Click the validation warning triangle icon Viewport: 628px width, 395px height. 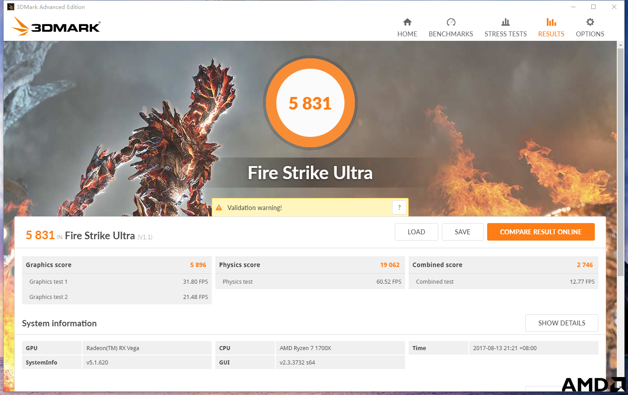[219, 208]
